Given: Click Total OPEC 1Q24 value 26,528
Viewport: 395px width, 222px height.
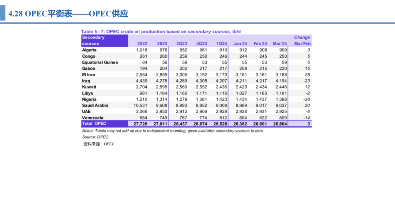Looking at the screenshot, I should coord(220,124).
